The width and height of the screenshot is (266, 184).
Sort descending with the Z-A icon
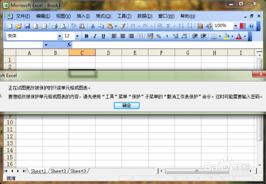click(189, 26)
